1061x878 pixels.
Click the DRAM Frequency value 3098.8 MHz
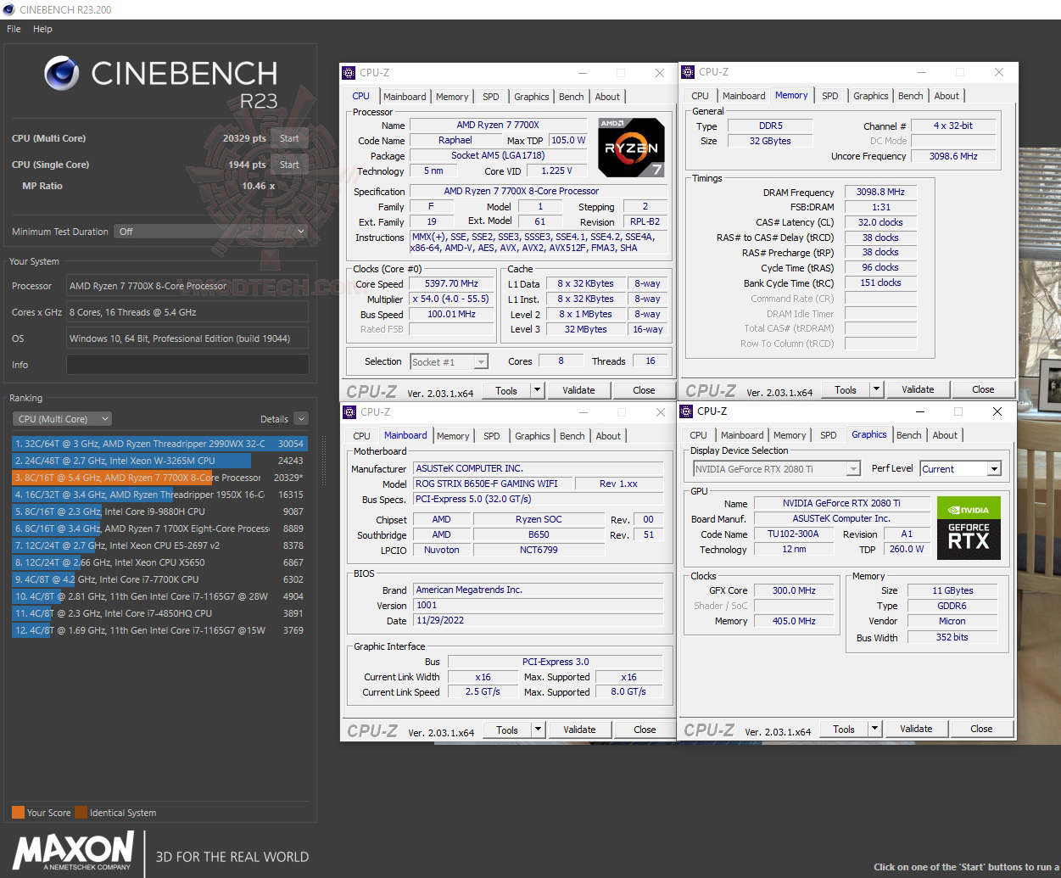880,192
